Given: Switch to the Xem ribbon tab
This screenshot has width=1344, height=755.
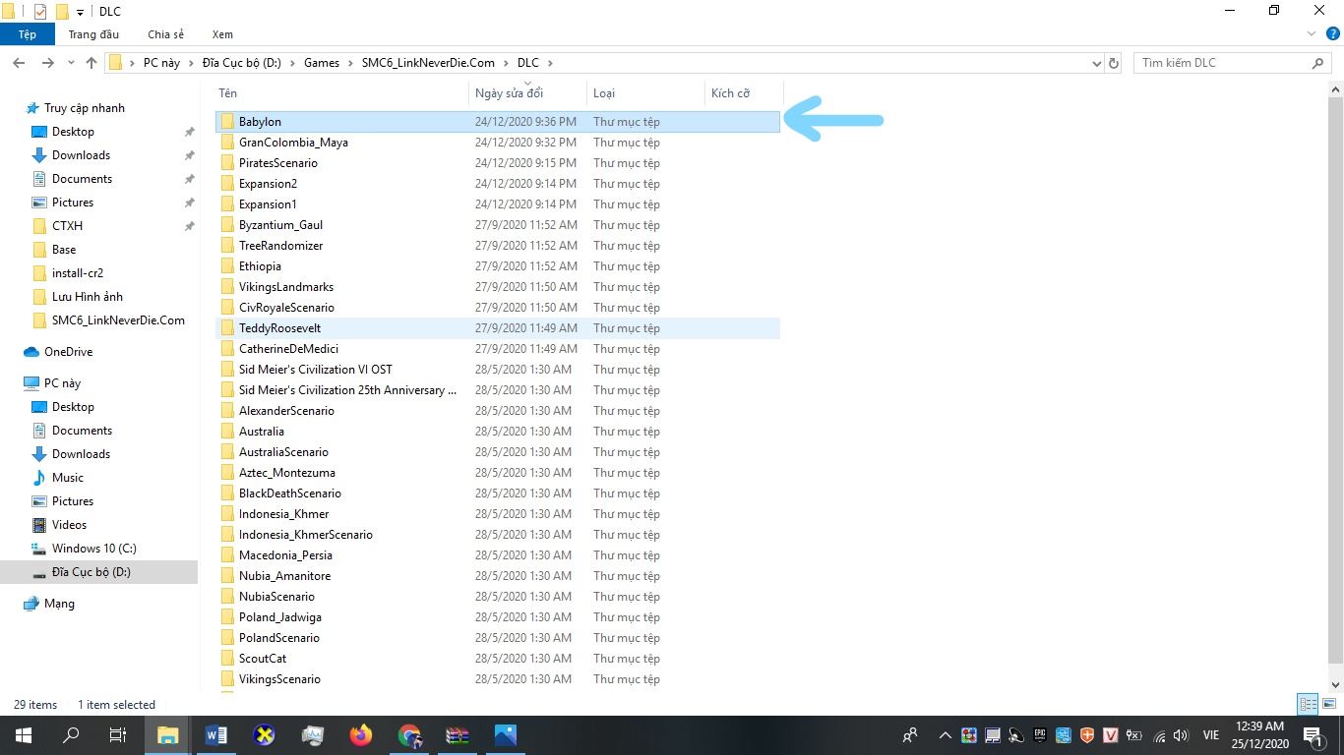Looking at the screenshot, I should tap(222, 34).
